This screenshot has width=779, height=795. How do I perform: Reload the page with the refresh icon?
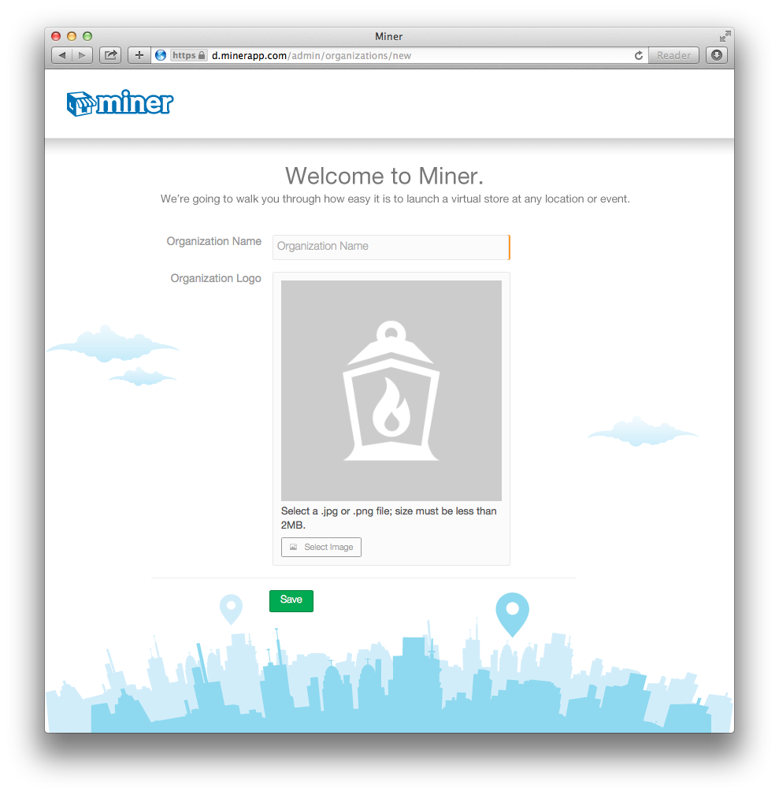tap(639, 55)
